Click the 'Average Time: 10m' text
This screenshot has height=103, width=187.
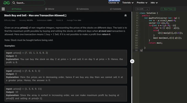(74, 20)
